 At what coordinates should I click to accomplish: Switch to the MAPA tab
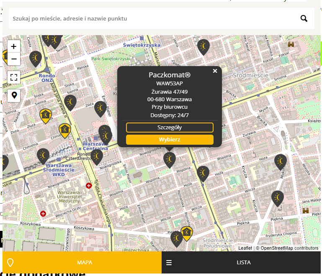[82, 262]
